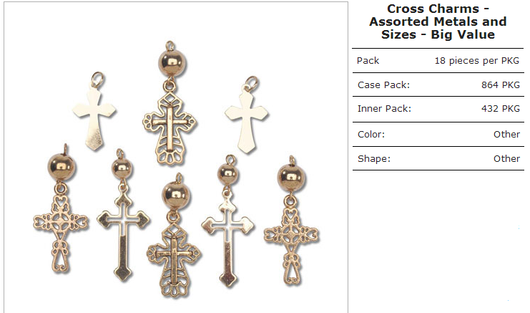The width and height of the screenshot is (530, 313).
Task: Click the Shape label
Action: [374, 159]
